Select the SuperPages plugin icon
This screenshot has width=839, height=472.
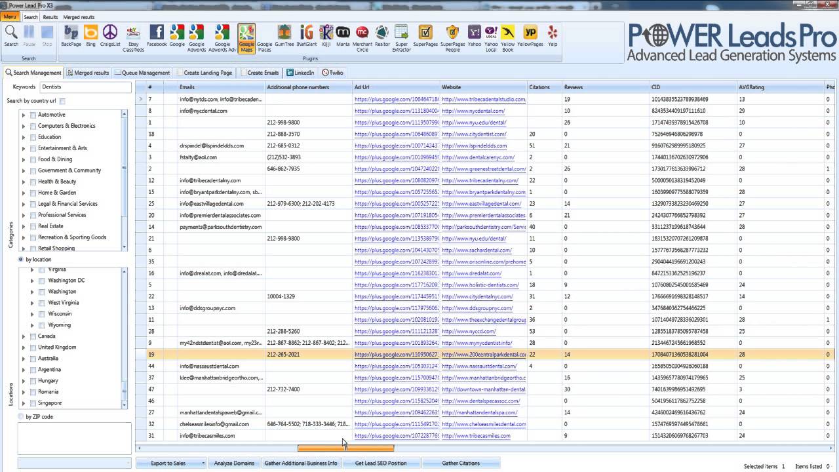[x=425, y=35]
